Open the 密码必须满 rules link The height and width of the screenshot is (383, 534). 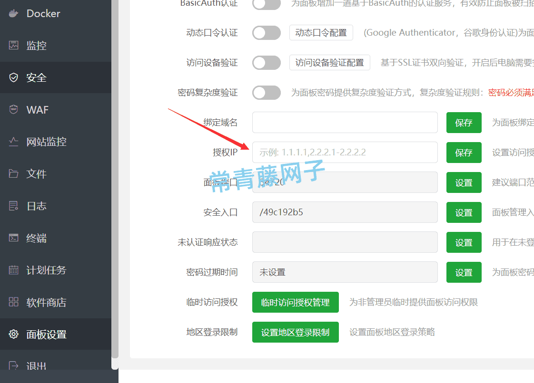tap(512, 92)
